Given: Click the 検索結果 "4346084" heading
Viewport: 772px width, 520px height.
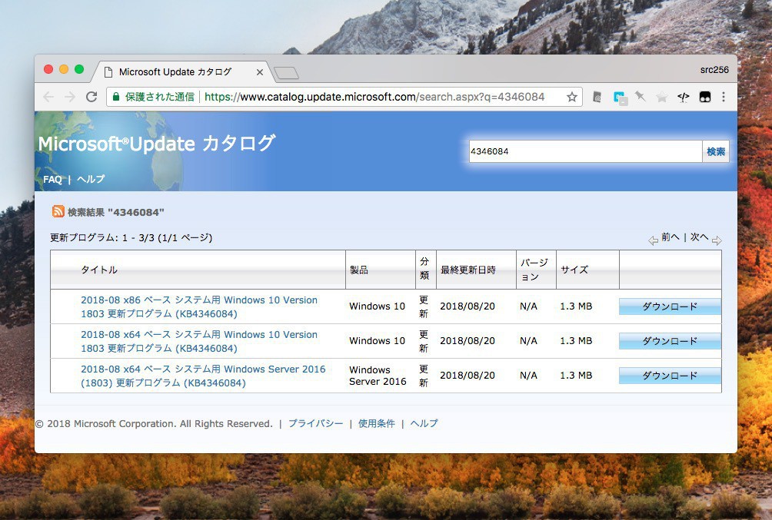Looking at the screenshot, I should (115, 212).
